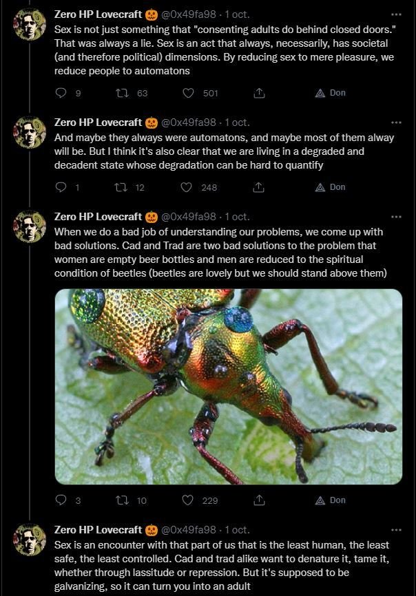Reply to the automatons tweet with 1 reply
This screenshot has height=596, width=416.
[61, 187]
